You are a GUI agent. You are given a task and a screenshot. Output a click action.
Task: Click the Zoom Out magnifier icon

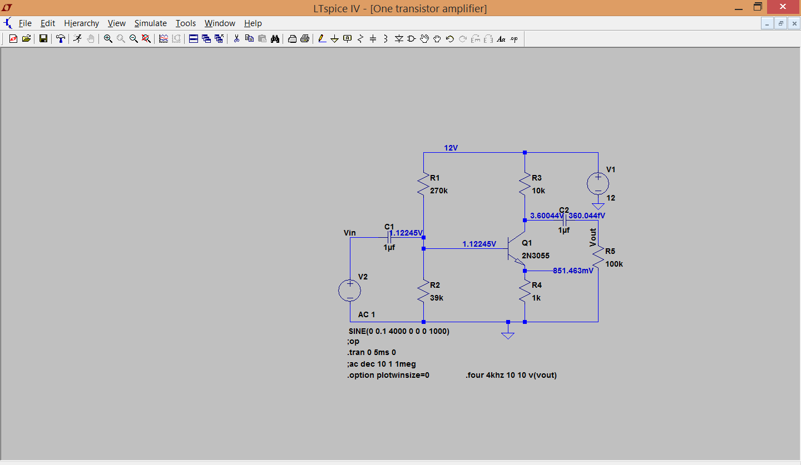(x=133, y=38)
